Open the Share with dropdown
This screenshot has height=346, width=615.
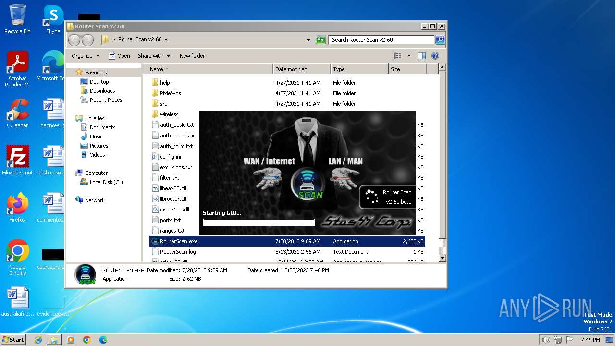154,56
